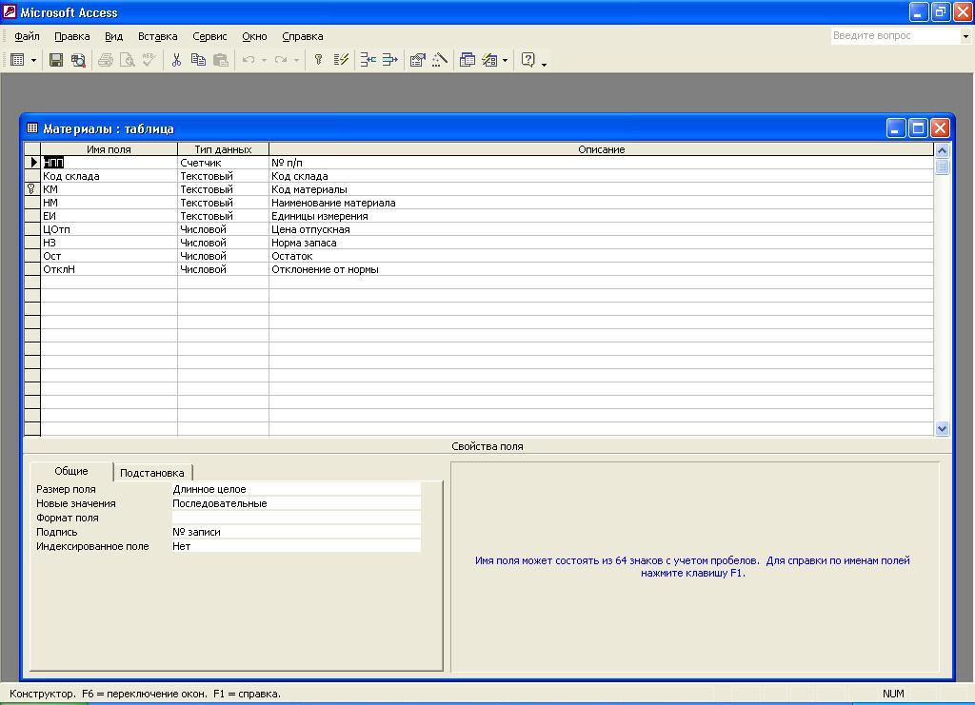Click the table scrollbar up arrow
The width and height of the screenshot is (975, 705).
tap(942, 150)
